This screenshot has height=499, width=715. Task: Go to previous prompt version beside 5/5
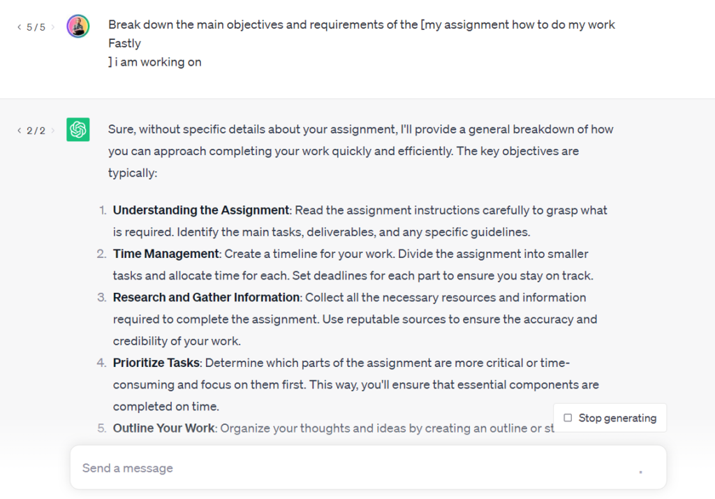pos(19,27)
